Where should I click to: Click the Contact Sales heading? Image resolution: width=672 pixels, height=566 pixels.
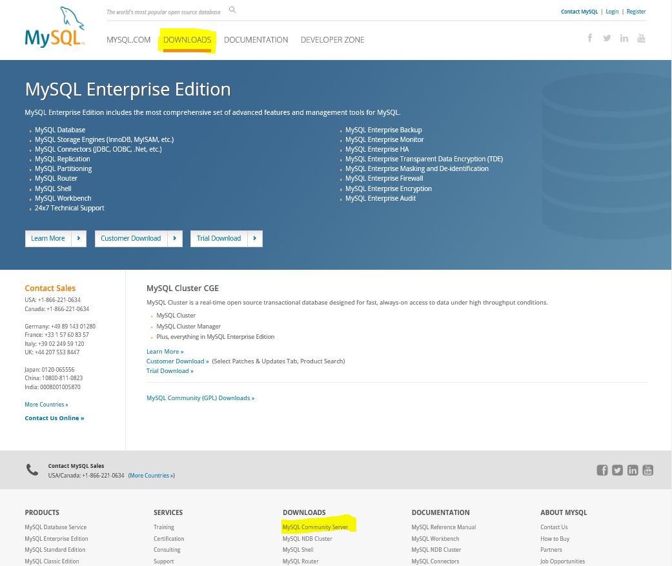point(50,288)
